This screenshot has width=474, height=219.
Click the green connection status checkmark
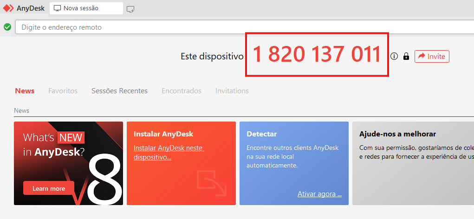7,27
